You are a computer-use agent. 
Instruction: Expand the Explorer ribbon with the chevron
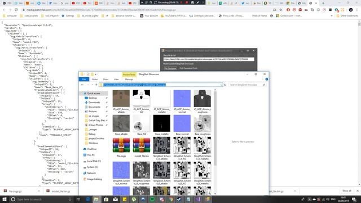[x=263, y=79]
